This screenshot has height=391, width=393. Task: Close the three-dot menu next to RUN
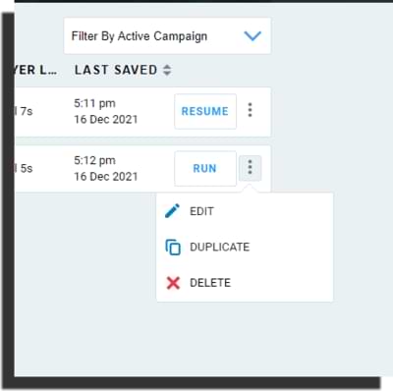(250, 168)
